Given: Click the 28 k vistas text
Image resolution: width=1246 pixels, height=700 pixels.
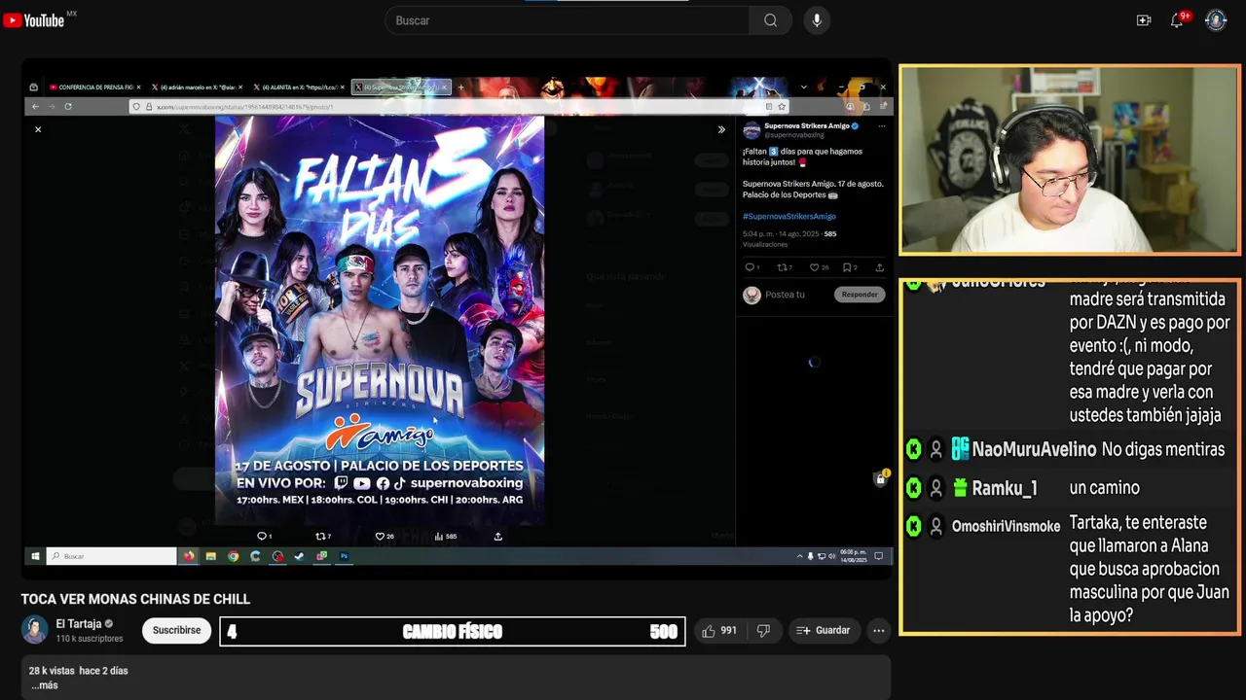Looking at the screenshot, I should pyautogui.click(x=52, y=671).
